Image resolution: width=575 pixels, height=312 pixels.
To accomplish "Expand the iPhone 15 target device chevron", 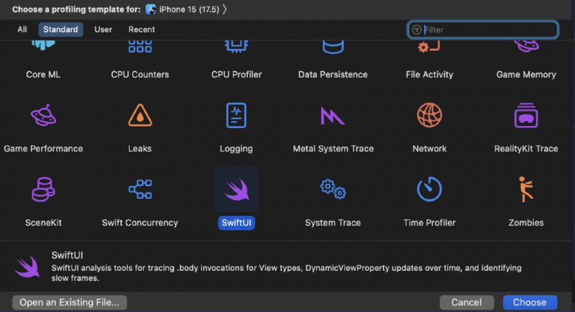I will [224, 9].
